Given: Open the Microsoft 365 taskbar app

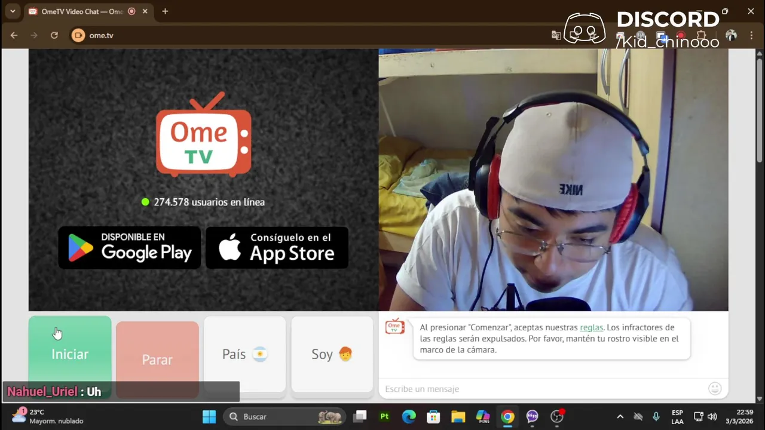Looking at the screenshot, I should pos(482,416).
